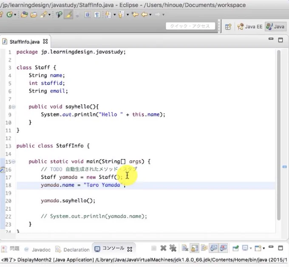Image resolution: width=289 pixels, height=267 pixels.
Task: Click the Next Annotation down arrow
Action: click(x=108, y=14)
